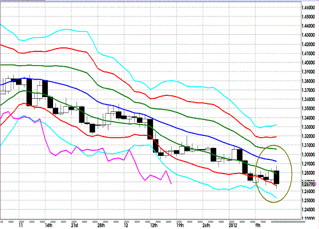Select the 1.28000 price level label
This screenshot has width=319, height=229.
(308, 173)
